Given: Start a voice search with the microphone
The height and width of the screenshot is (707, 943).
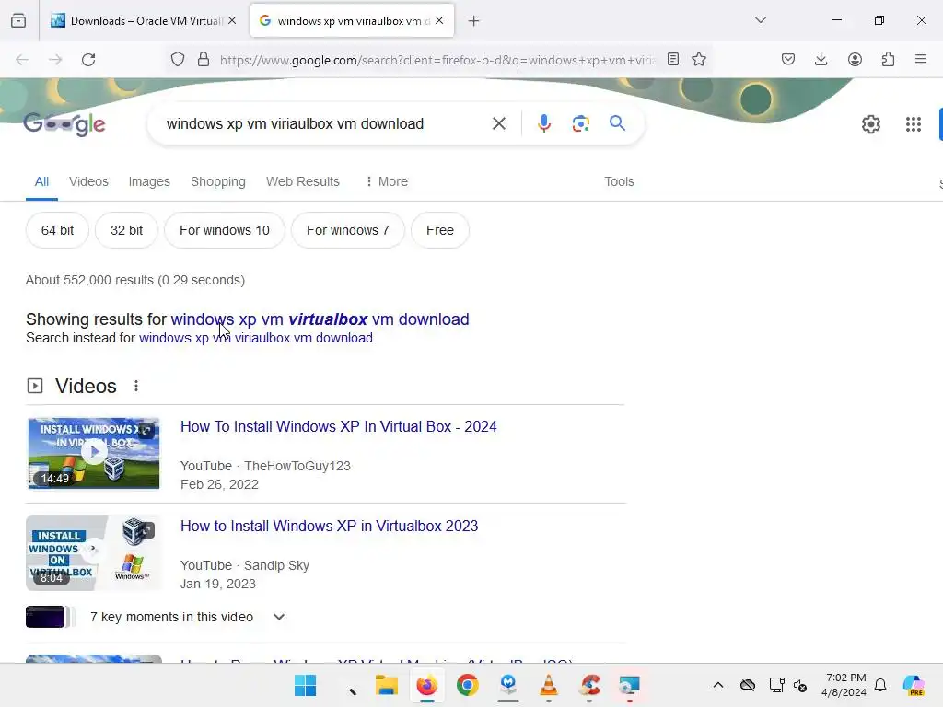Looking at the screenshot, I should (x=543, y=124).
